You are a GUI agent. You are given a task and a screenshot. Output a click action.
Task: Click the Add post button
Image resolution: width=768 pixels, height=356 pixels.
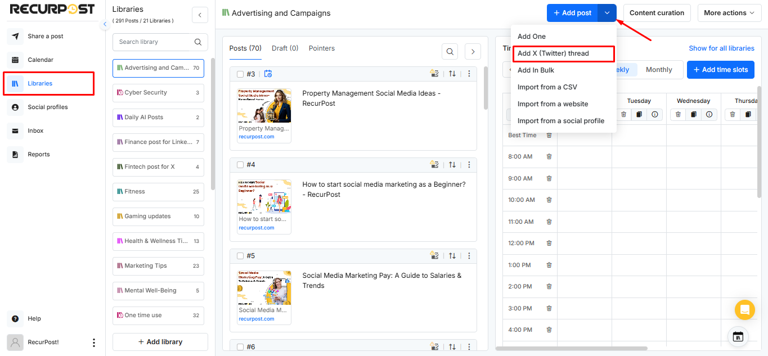572,13
